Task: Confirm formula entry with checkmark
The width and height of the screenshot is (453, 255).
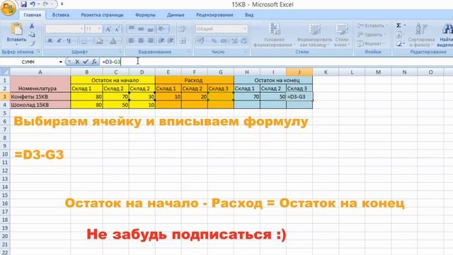Action: pyautogui.click(x=86, y=62)
